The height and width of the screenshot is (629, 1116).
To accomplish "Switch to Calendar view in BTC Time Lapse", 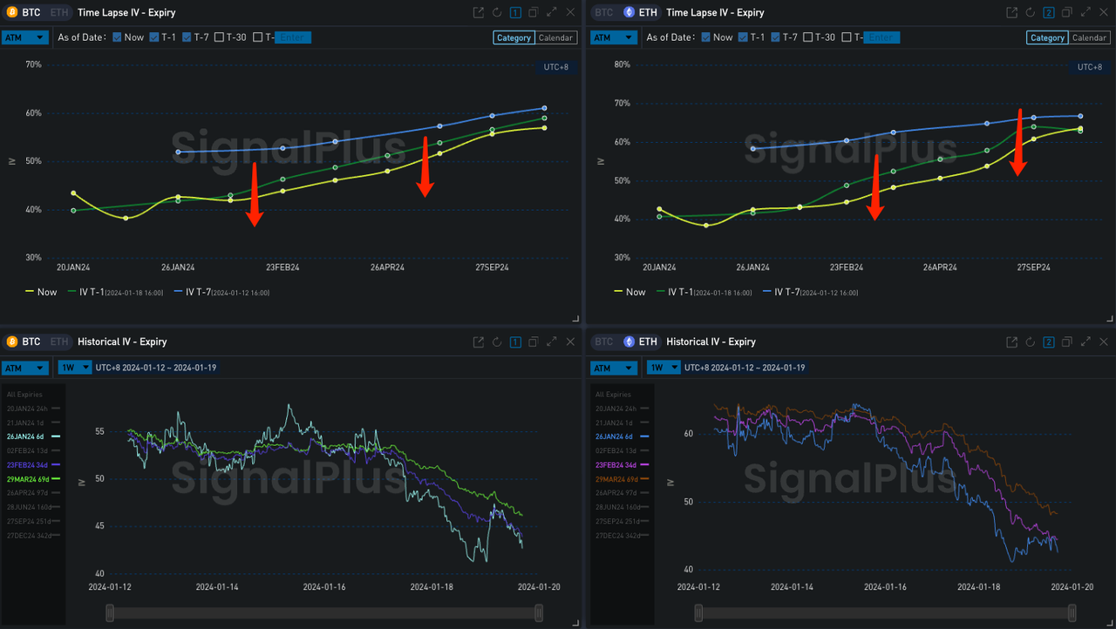I will pyautogui.click(x=555, y=37).
